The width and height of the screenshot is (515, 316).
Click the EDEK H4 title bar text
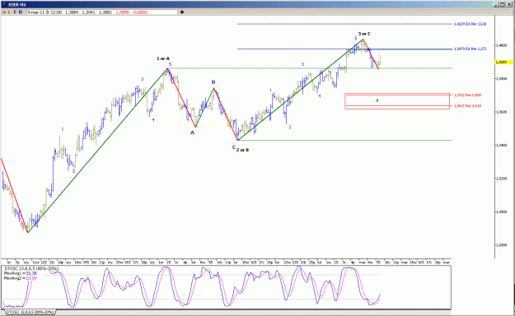pos(17,5)
